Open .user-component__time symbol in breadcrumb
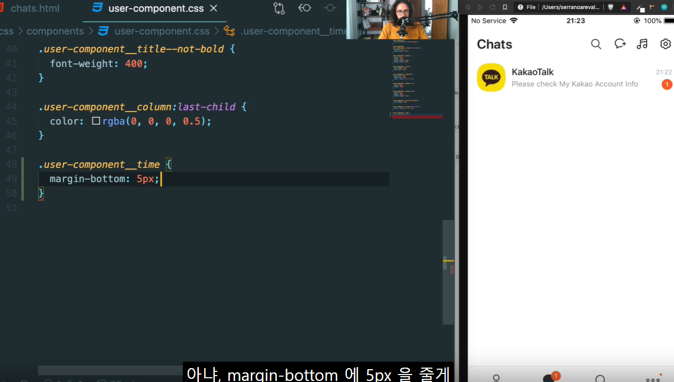Image resolution: width=674 pixels, height=382 pixels. coord(293,31)
